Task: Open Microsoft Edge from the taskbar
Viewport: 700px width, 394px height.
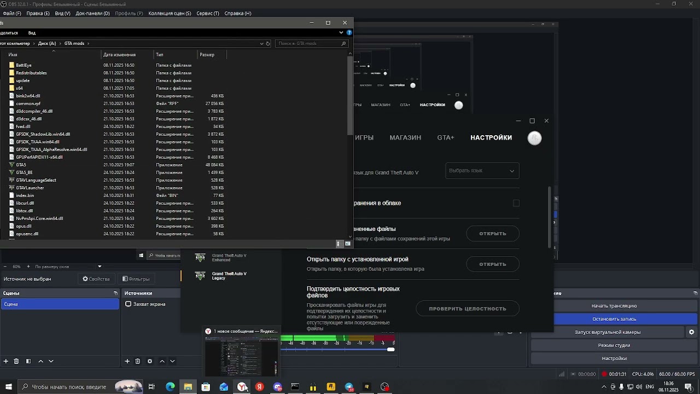Action: coord(170,387)
